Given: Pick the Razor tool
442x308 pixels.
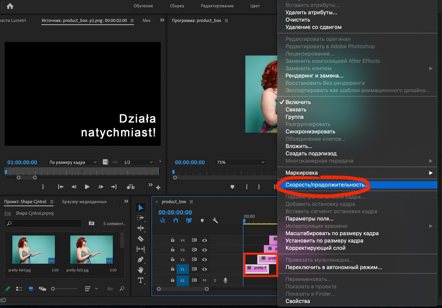Looking at the screenshot, I should point(140,239).
